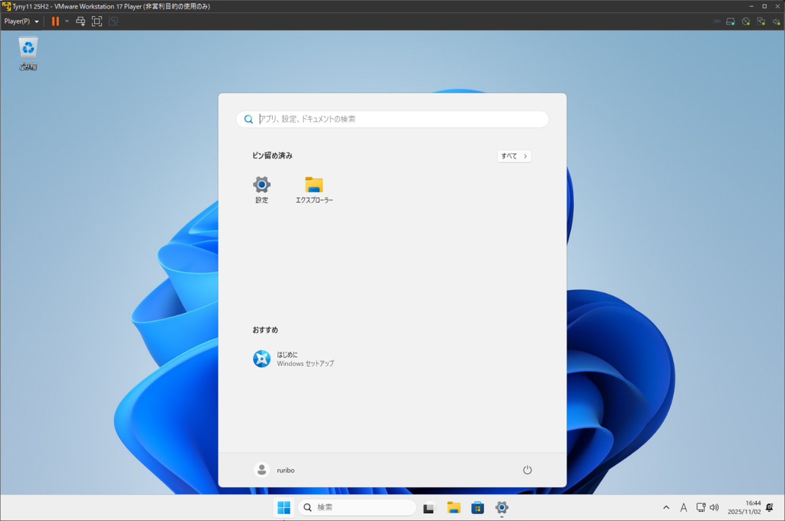Viewport: 785px width, 521px height.
Task: Click the hard disk device status icon
Action: [731, 21]
